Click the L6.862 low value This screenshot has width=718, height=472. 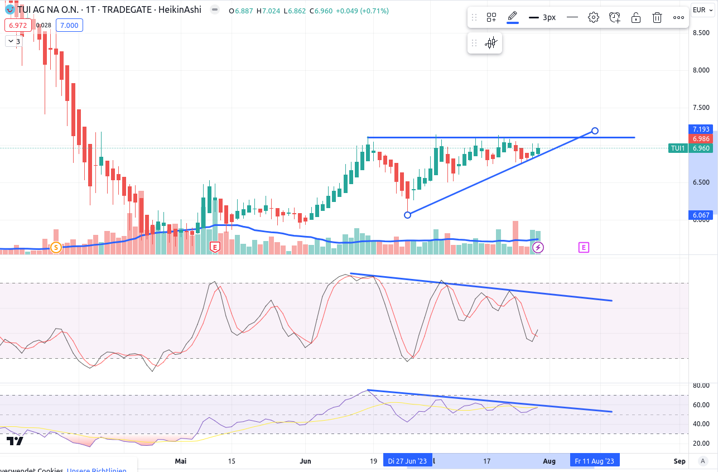(x=294, y=11)
